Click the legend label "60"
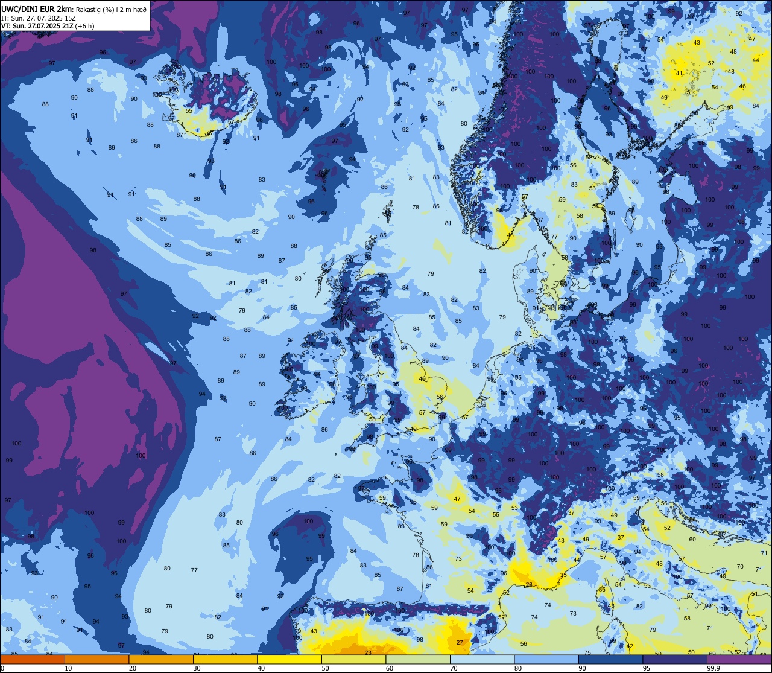This screenshot has height=673, width=772. [390, 668]
